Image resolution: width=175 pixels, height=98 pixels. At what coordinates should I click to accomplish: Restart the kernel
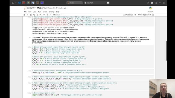click(x=47, y=15)
